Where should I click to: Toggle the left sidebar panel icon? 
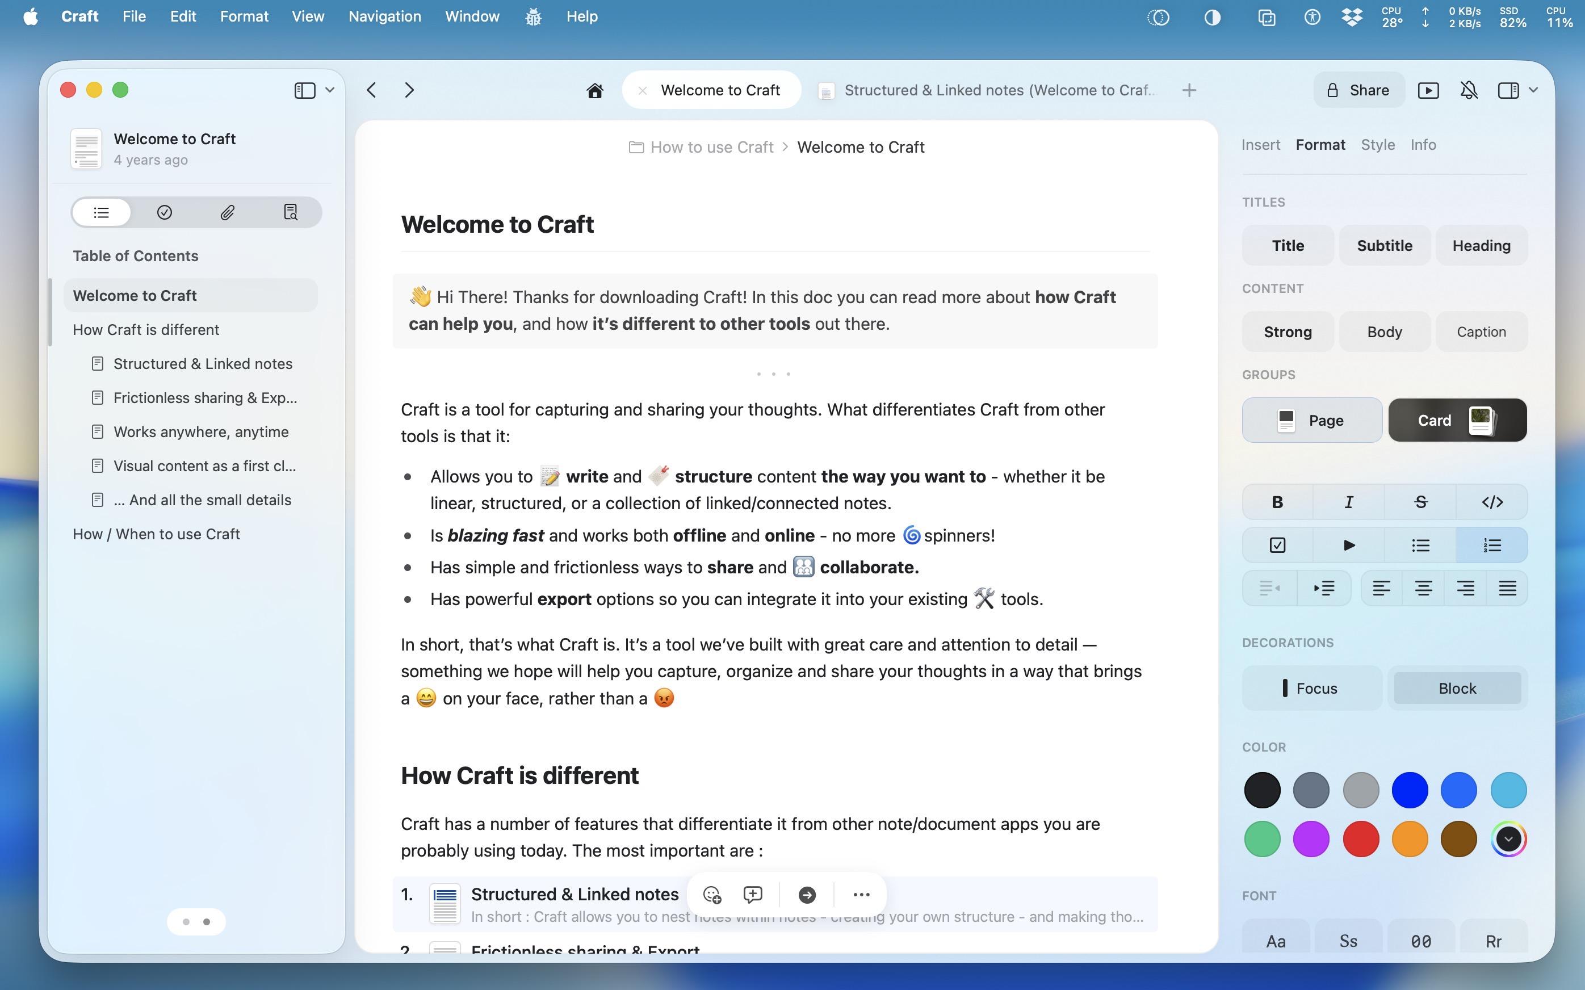click(x=304, y=90)
